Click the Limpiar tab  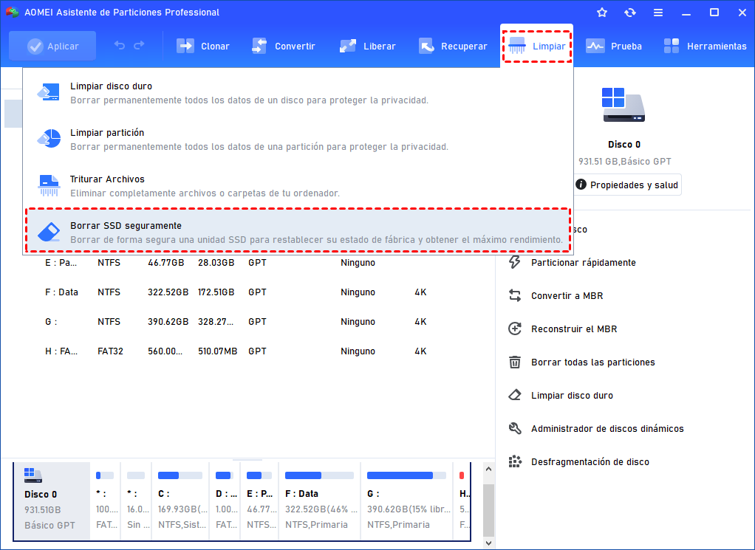pos(537,46)
